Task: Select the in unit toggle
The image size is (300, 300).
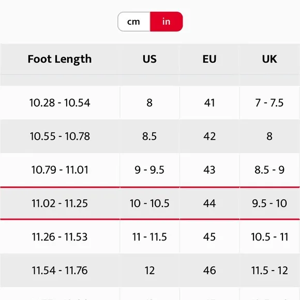Action: (167, 22)
